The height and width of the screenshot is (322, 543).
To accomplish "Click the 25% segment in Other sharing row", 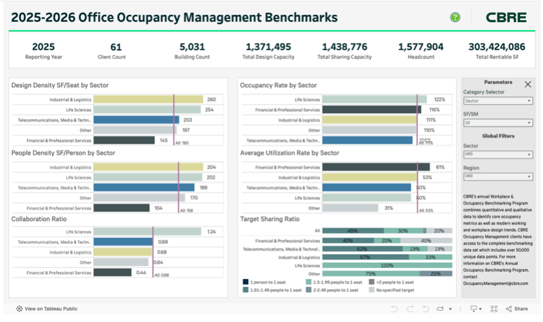I will point(436,274).
